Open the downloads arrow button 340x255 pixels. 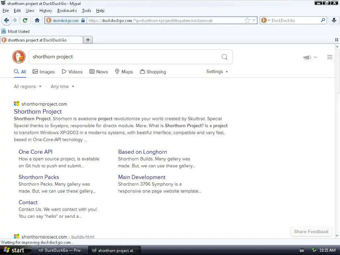[334, 20]
